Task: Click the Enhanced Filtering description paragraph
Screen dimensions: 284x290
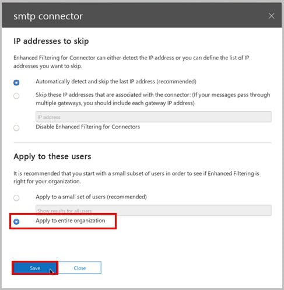Action: click(131, 62)
